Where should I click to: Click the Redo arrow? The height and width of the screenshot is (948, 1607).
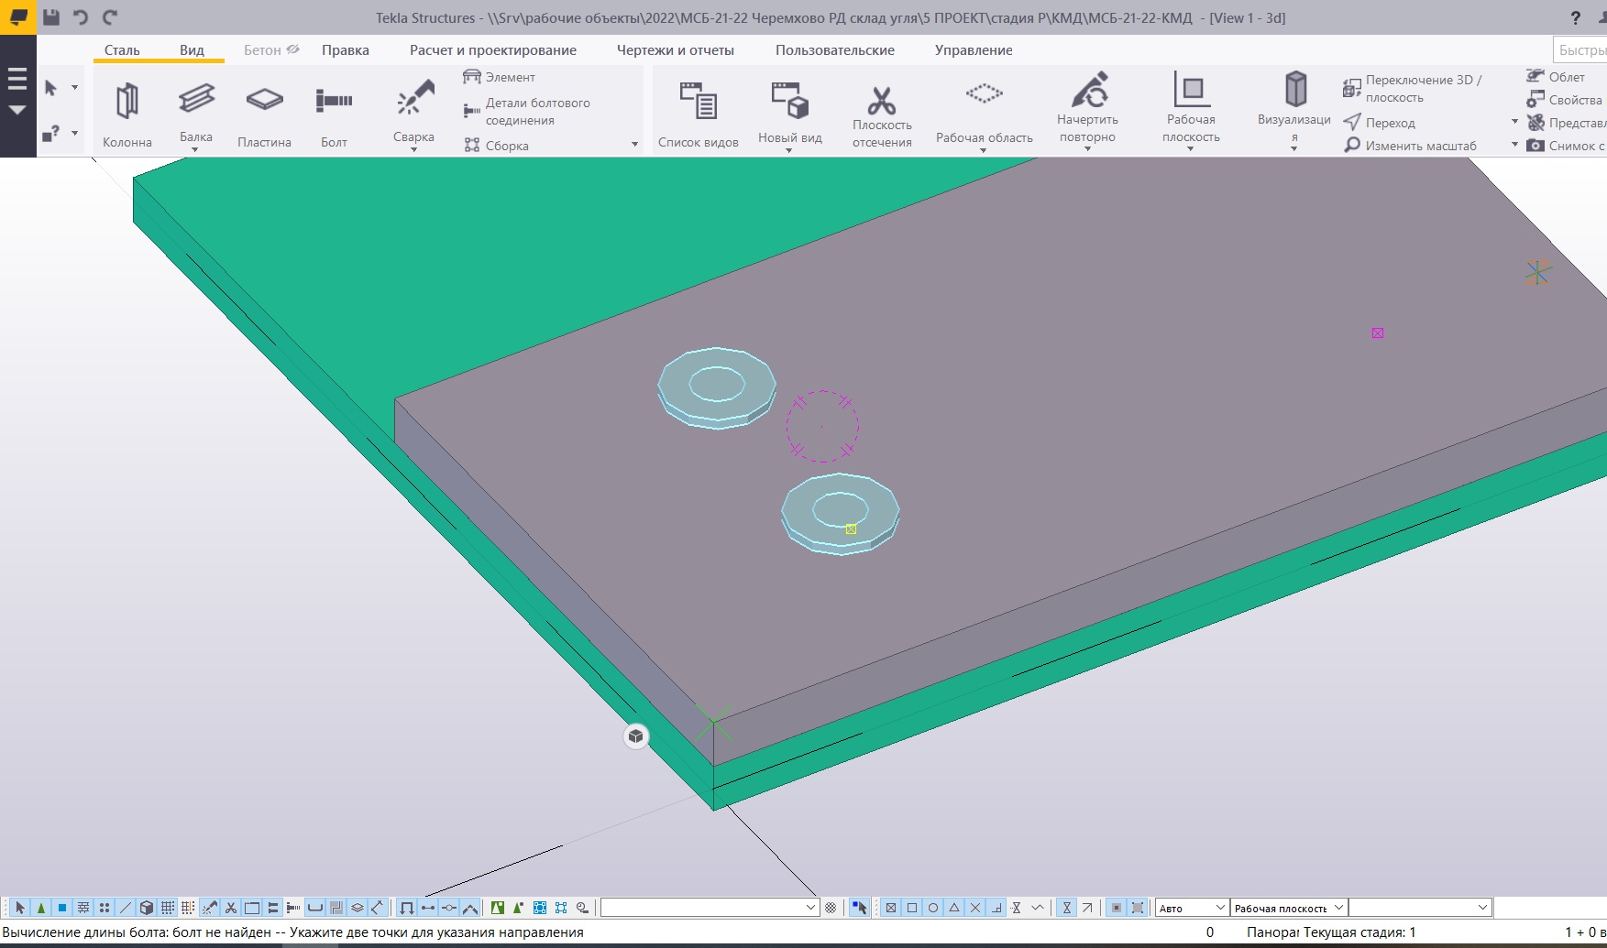[x=110, y=17]
